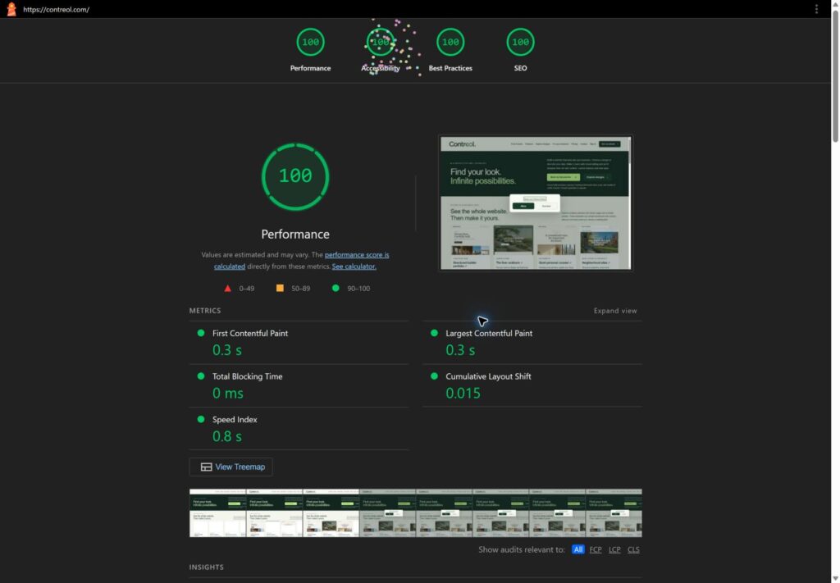Screen dimensions: 840x583
Task: Toggle Expand view for metrics
Action: click(x=615, y=311)
